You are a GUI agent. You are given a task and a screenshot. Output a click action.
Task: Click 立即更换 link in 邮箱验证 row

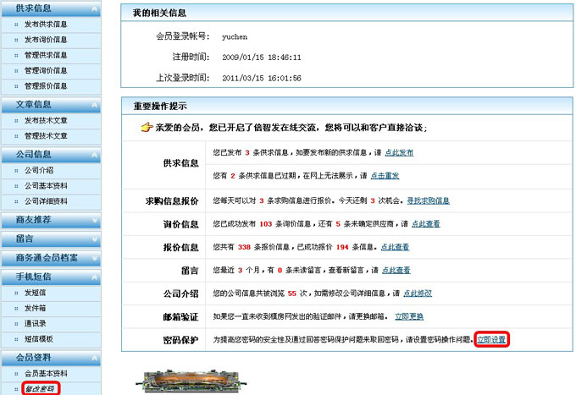click(x=411, y=316)
